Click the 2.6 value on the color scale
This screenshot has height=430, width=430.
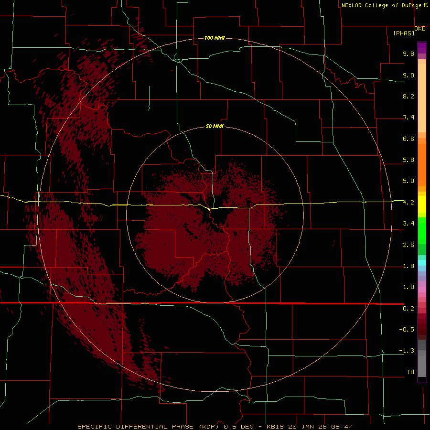[x=408, y=245]
